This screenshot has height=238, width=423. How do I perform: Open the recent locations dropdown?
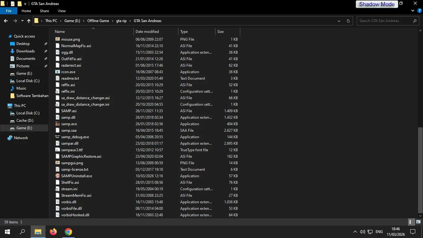point(22,21)
